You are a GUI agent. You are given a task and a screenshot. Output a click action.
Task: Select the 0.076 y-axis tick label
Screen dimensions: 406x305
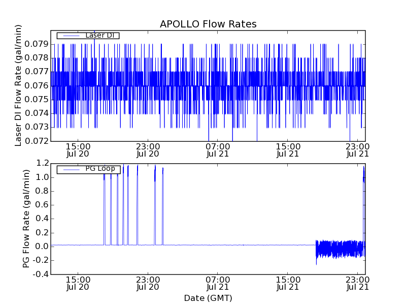click(37, 85)
